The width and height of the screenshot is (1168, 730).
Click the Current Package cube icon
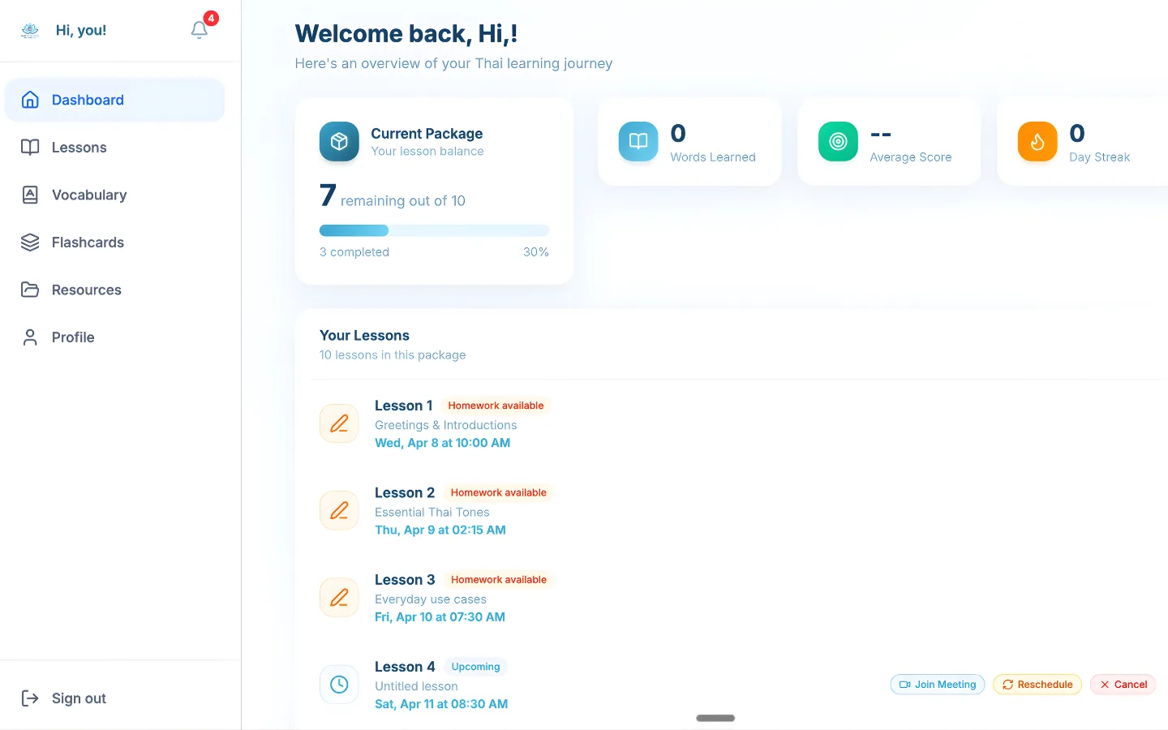339,141
